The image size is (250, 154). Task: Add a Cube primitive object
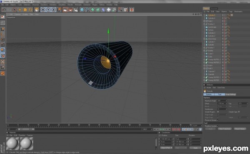point(82,10)
